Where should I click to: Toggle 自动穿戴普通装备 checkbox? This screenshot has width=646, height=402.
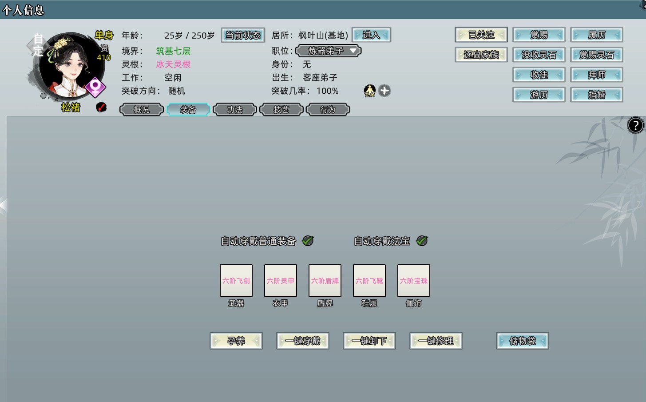click(308, 241)
